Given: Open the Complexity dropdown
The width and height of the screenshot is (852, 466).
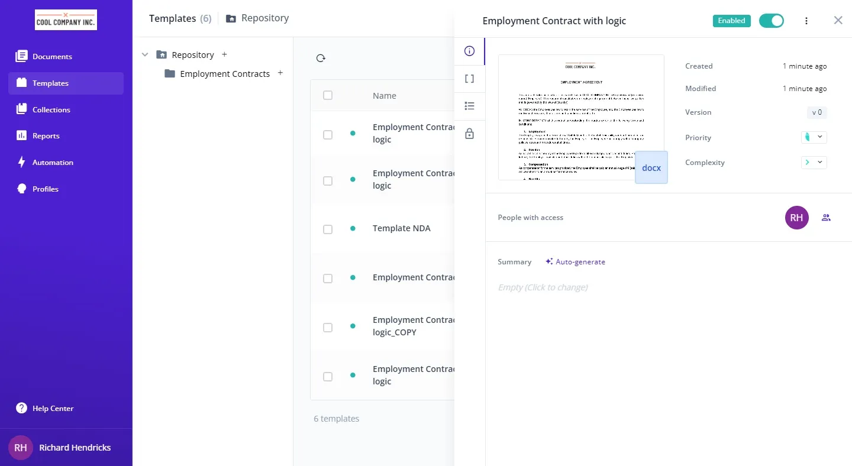Looking at the screenshot, I should pos(814,162).
